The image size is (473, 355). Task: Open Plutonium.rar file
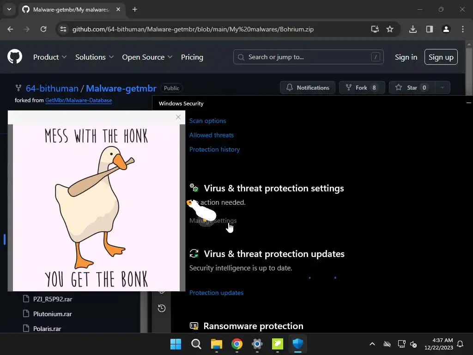[53, 314]
